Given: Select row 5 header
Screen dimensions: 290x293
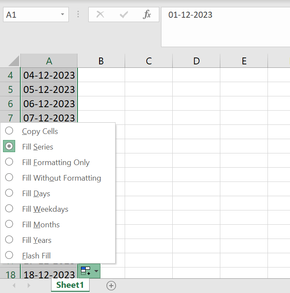Looking at the screenshot, I should coord(10,89).
